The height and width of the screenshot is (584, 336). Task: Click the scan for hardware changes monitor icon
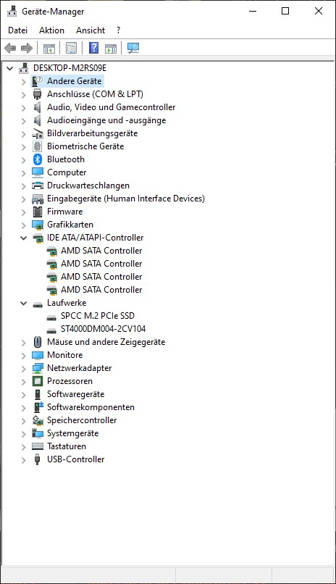pyautogui.click(x=133, y=48)
